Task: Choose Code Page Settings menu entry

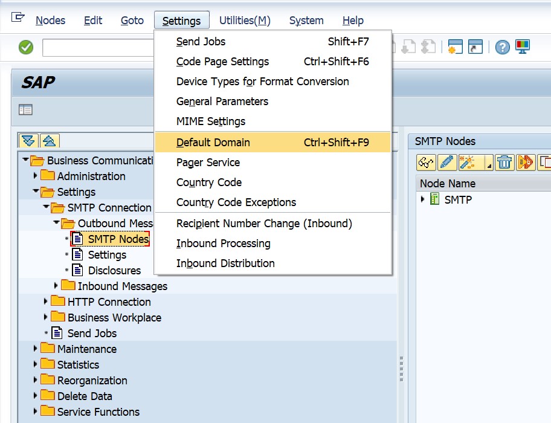Action: pos(272,62)
